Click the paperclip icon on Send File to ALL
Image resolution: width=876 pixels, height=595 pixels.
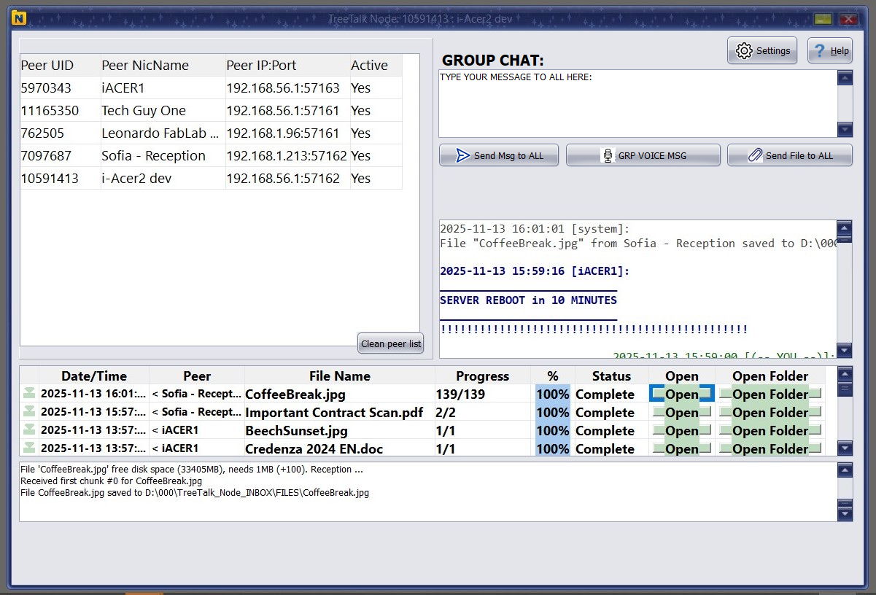pyautogui.click(x=759, y=155)
